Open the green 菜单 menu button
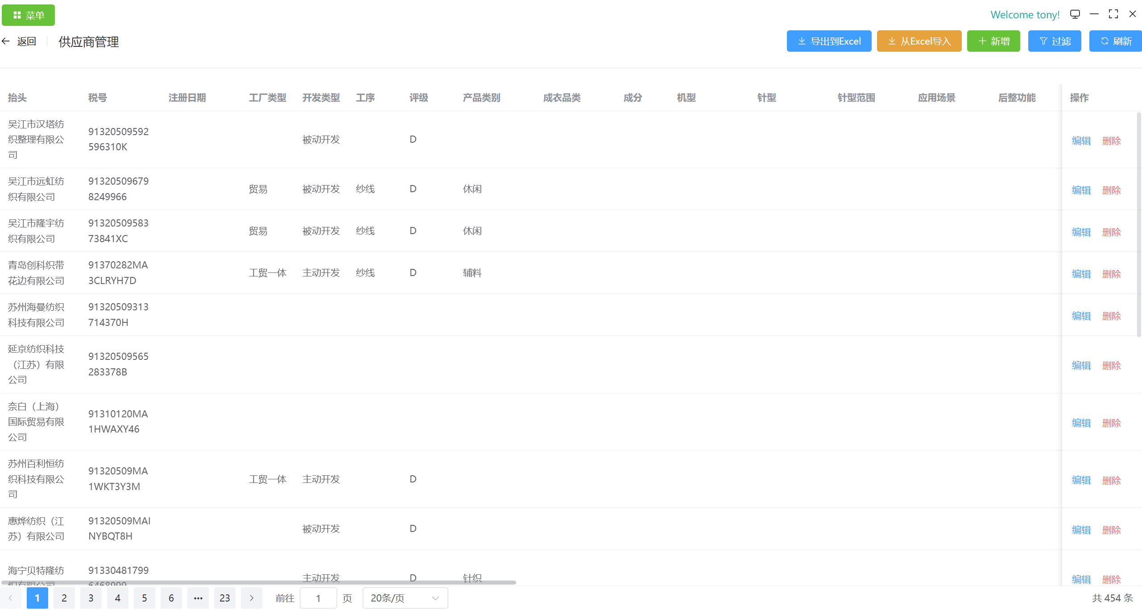 28,15
